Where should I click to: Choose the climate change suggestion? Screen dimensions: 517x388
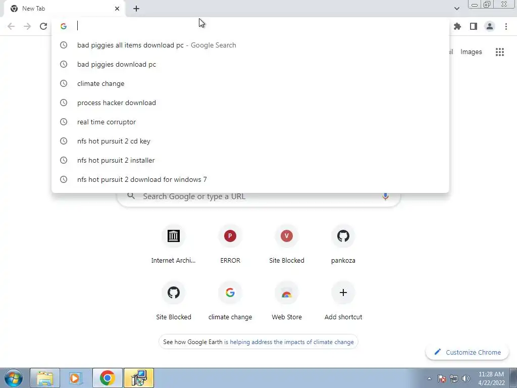[x=250, y=83]
